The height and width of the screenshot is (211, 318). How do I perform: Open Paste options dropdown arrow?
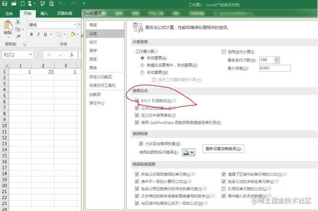(8, 37)
